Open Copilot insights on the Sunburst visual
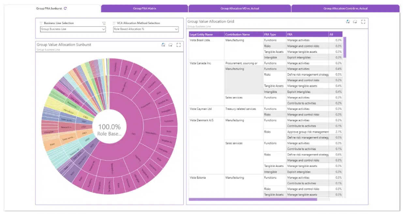Screen dimensions: 403x214 click(163, 45)
